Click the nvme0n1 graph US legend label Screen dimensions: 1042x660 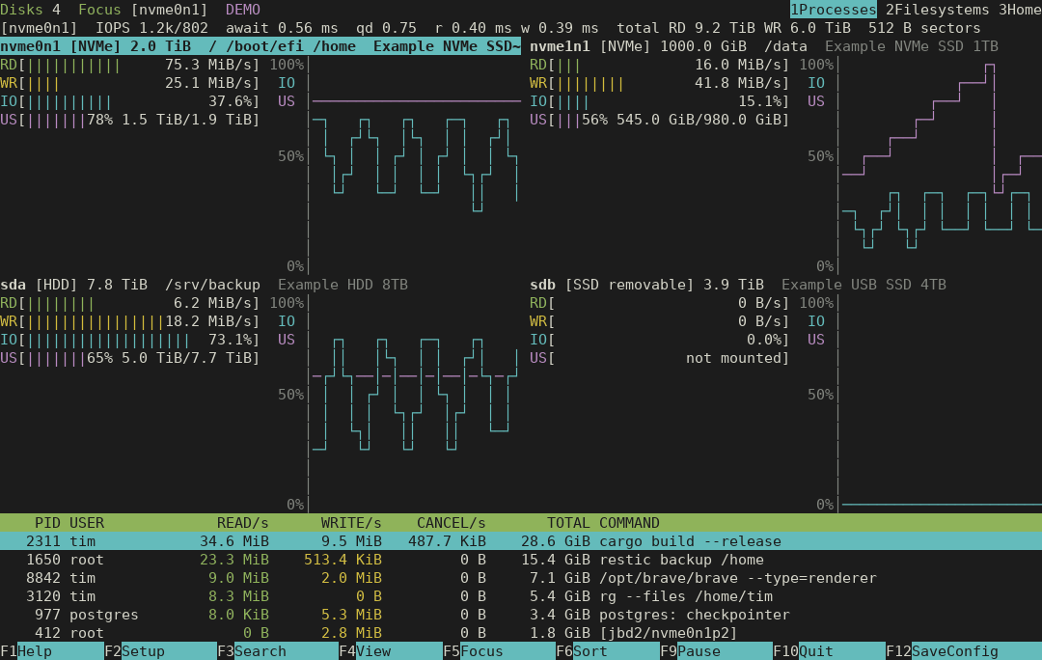pyautogui.click(x=287, y=101)
